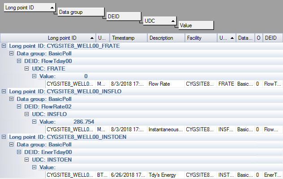Collapse the Value 286.754 group
The height and width of the screenshot is (179, 283).
[34, 121]
